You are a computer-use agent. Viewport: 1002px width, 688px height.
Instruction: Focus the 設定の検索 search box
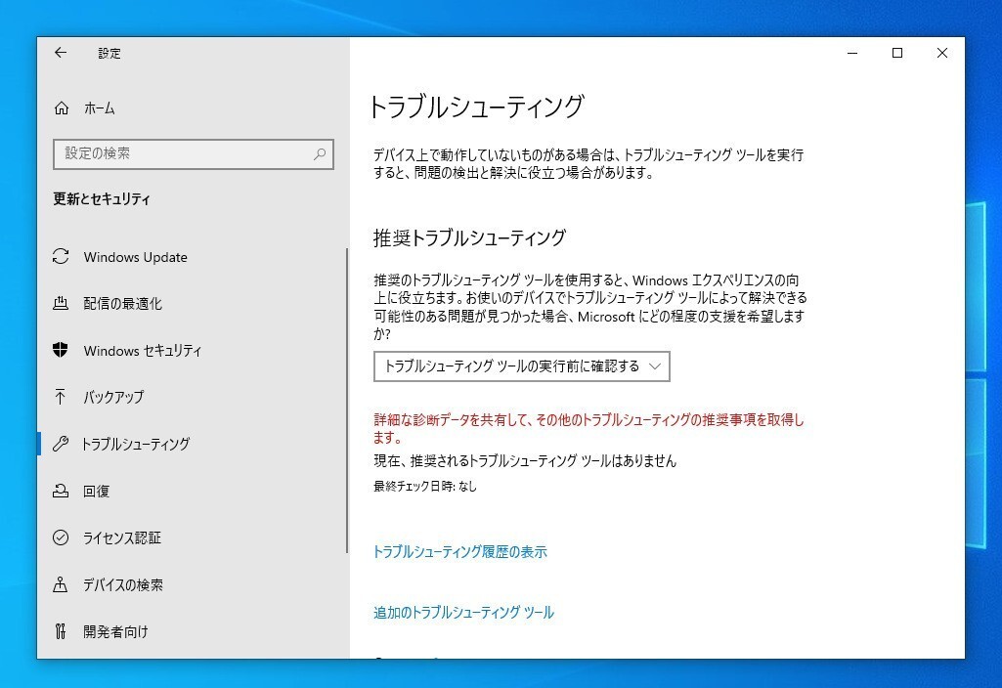click(x=193, y=154)
